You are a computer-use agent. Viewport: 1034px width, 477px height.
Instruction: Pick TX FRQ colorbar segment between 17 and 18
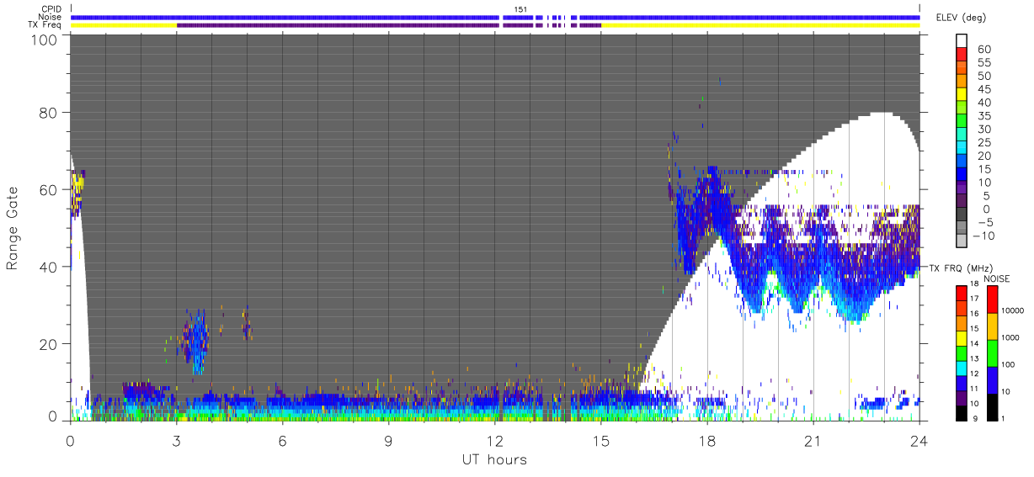tap(962, 294)
